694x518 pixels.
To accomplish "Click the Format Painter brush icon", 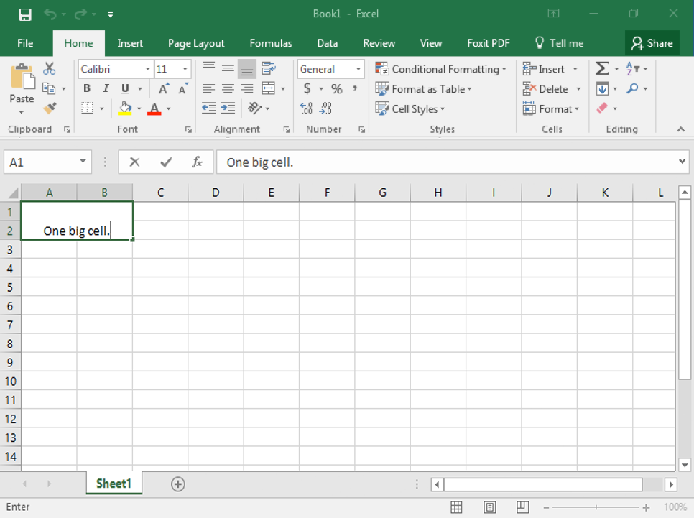I will click(50, 108).
